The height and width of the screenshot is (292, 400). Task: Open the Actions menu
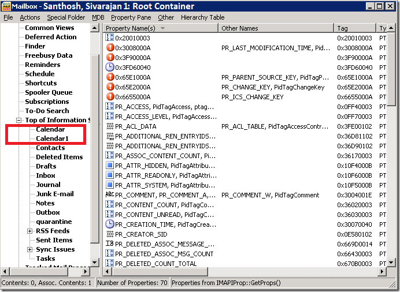coord(30,17)
